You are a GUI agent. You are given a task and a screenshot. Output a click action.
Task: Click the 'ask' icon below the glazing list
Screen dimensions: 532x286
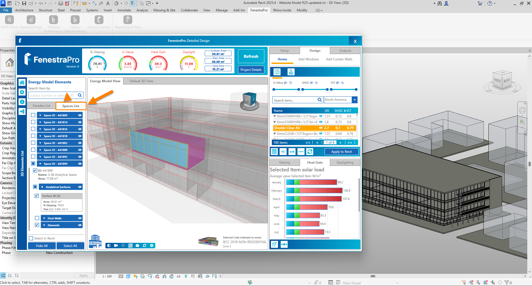[292, 151]
